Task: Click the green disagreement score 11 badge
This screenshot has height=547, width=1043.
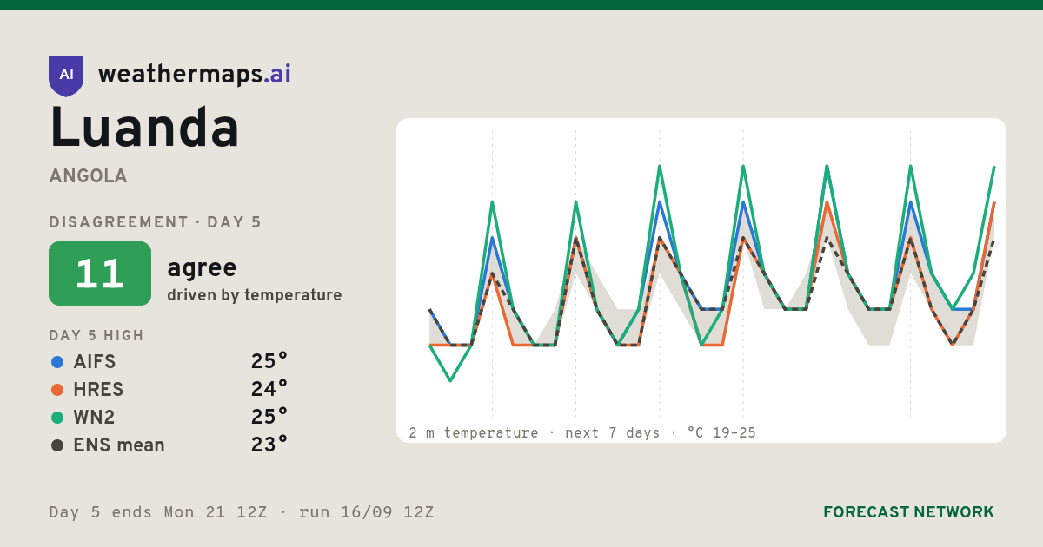Action: [x=100, y=273]
